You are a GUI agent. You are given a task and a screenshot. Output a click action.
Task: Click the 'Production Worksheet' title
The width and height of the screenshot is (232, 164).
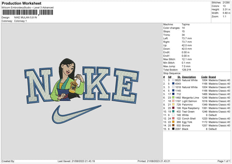pos(21,3)
